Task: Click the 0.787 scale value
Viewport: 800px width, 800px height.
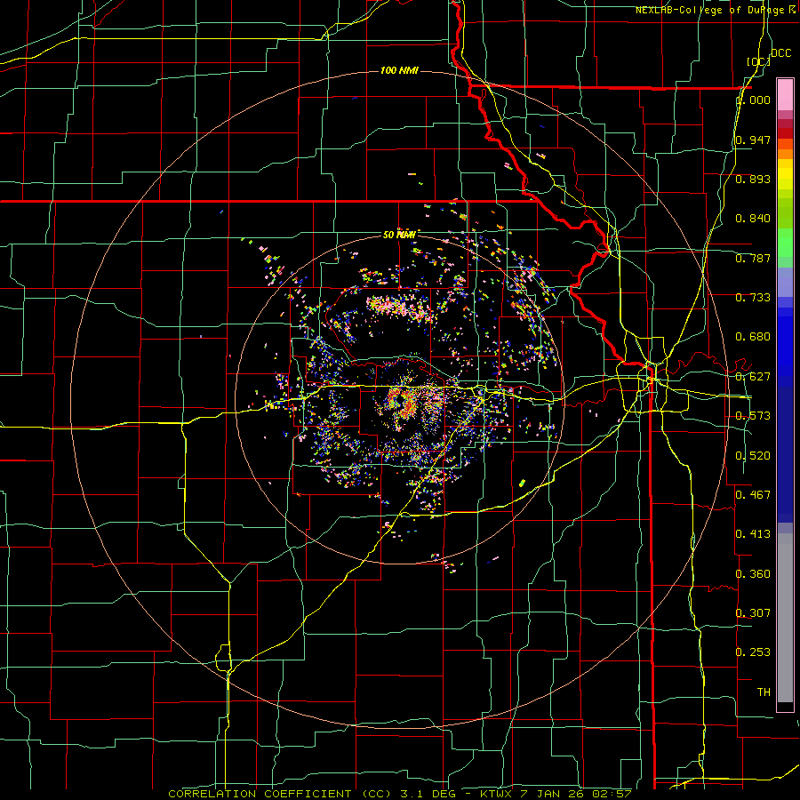Action: coord(753,258)
